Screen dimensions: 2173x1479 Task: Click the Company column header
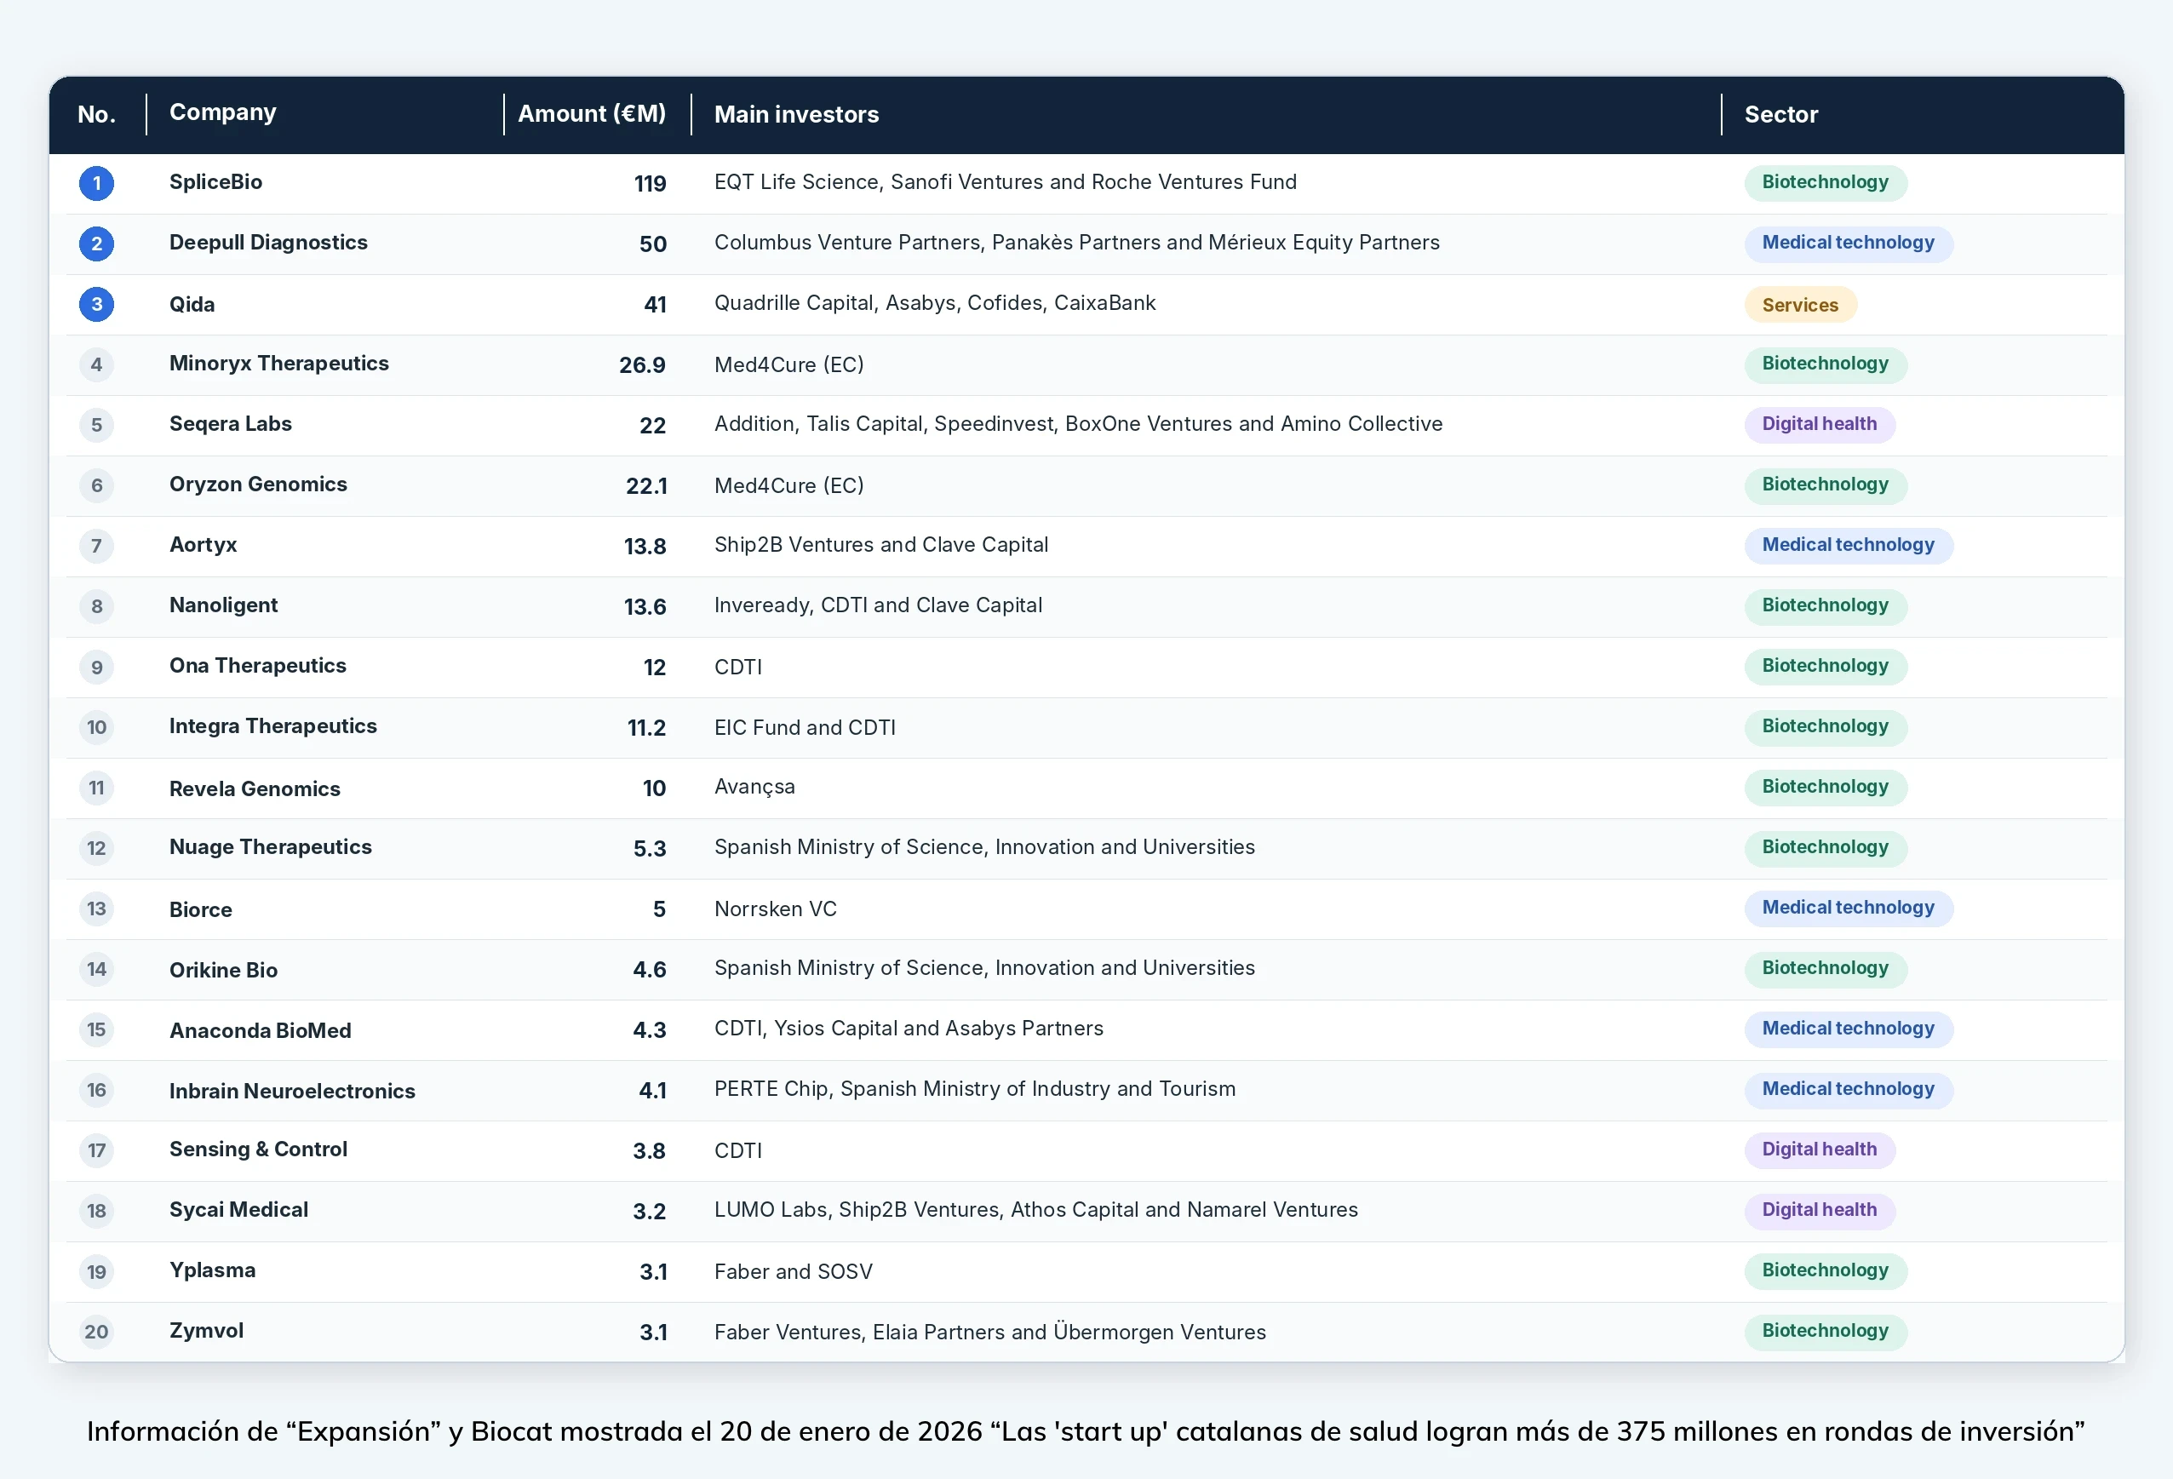coord(222,112)
